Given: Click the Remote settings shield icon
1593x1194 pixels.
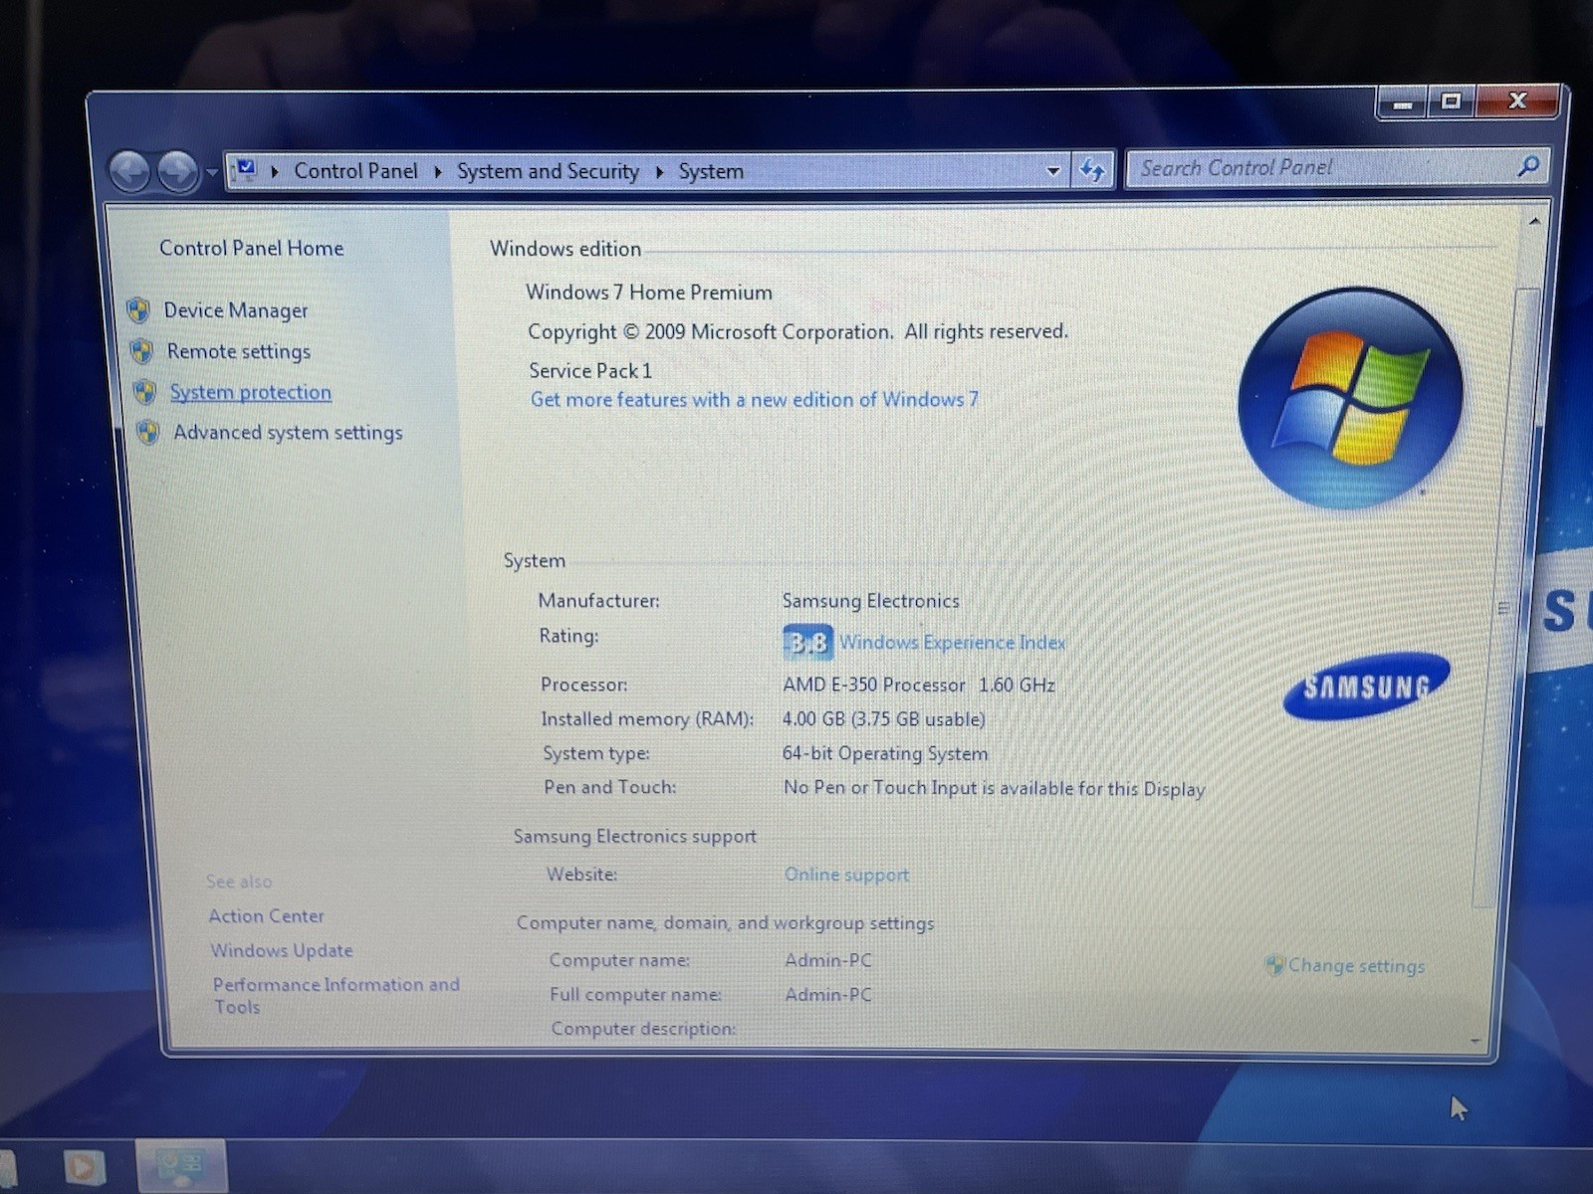Looking at the screenshot, I should tap(141, 351).
